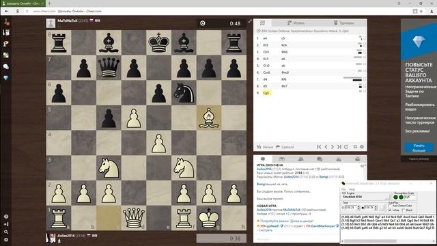
Task: Switch to the Играть tab
Action: (x=296, y=23)
